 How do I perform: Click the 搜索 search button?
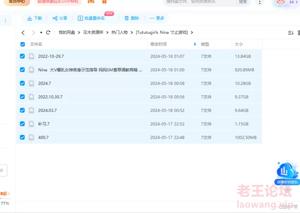pyautogui.click(x=243, y=2)
